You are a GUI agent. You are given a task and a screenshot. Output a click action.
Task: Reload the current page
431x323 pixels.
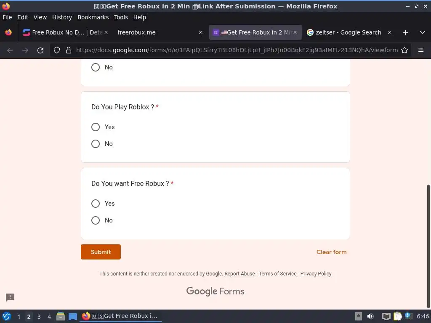coord(40,50)
